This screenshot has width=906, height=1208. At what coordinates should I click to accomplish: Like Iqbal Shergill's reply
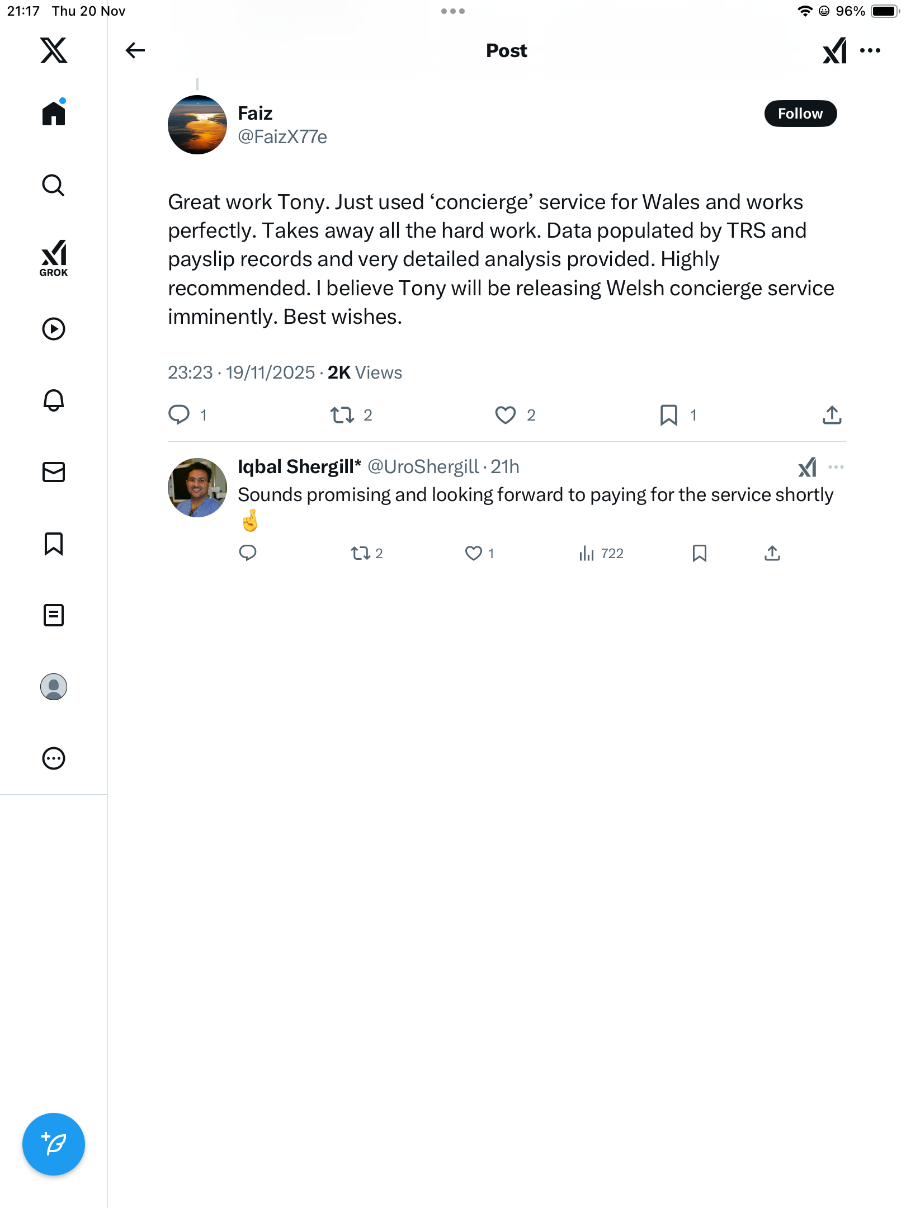[x=474, y=553]
